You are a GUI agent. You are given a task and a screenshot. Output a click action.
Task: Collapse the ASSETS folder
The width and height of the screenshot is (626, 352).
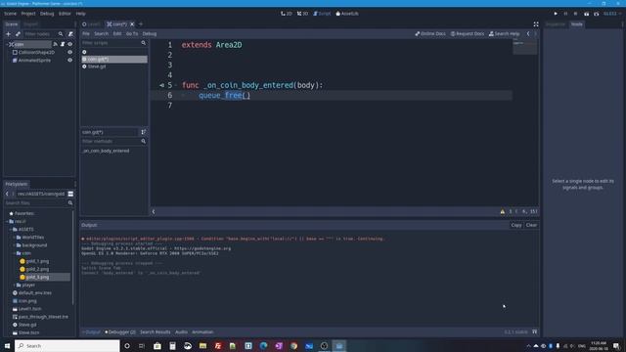[11, 230]
